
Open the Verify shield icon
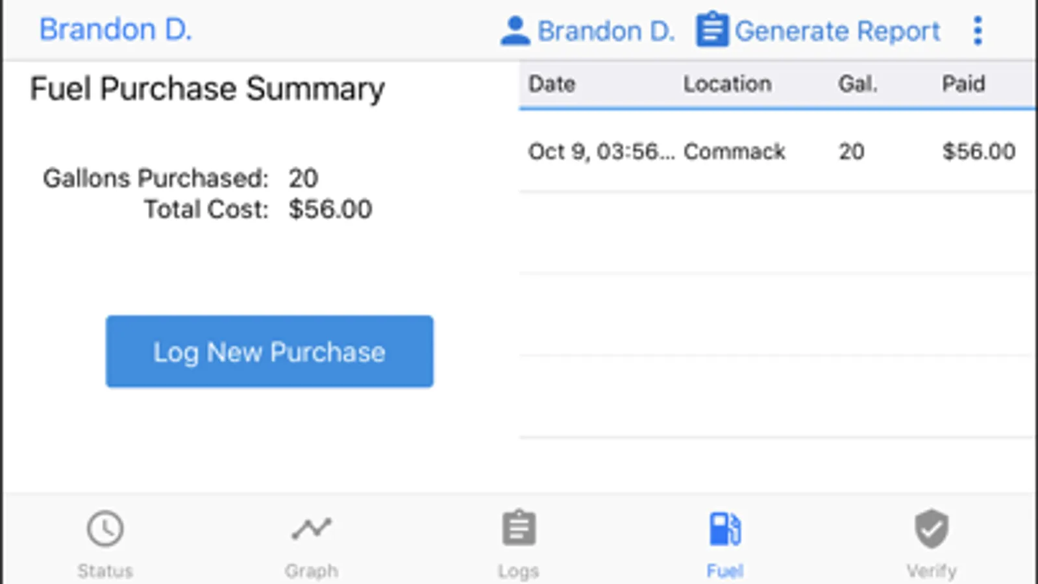pyautogui.click(x=932, y=528)
